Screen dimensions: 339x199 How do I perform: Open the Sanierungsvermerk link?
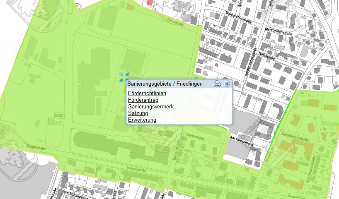pos(150,107)
